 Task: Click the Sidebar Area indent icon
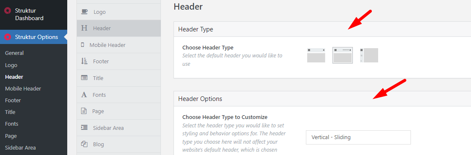tap(84, 127)
